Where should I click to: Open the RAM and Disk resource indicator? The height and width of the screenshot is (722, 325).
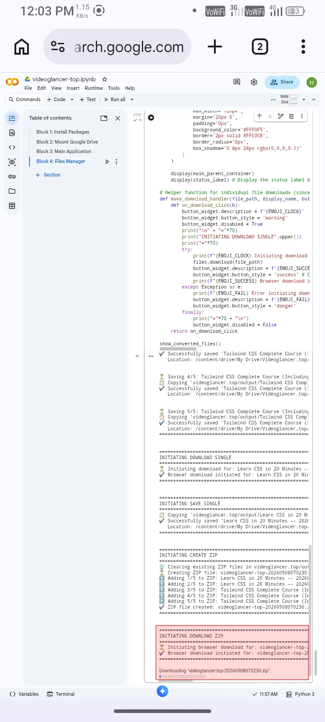[x=289, y=99]
